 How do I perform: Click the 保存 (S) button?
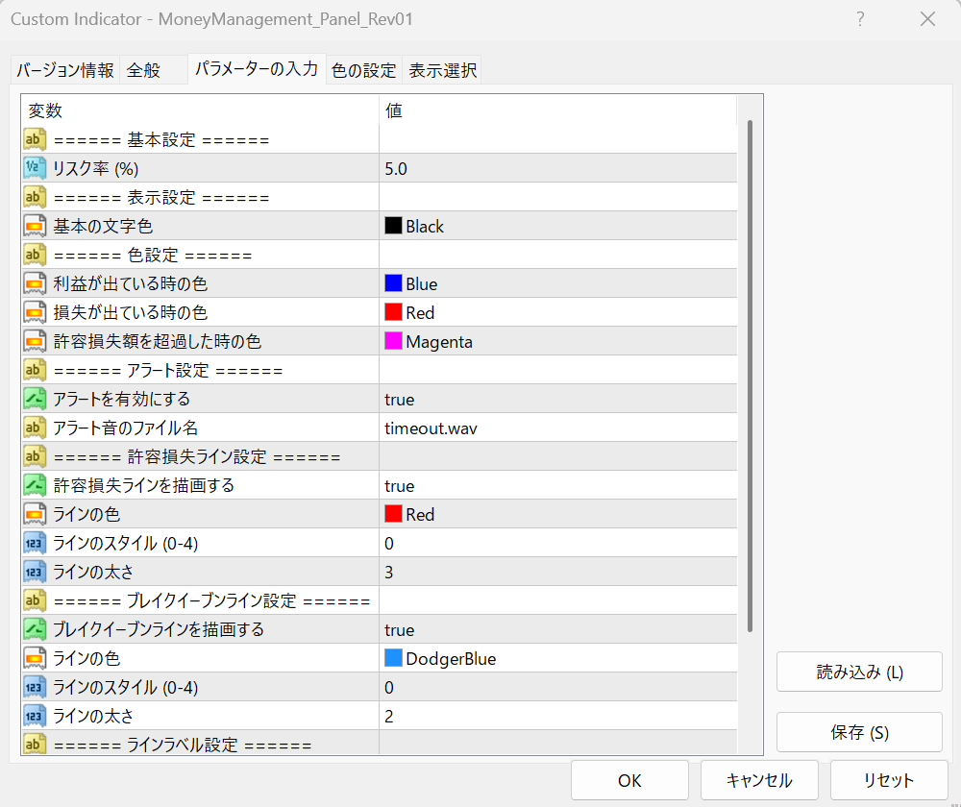(859, 732)
